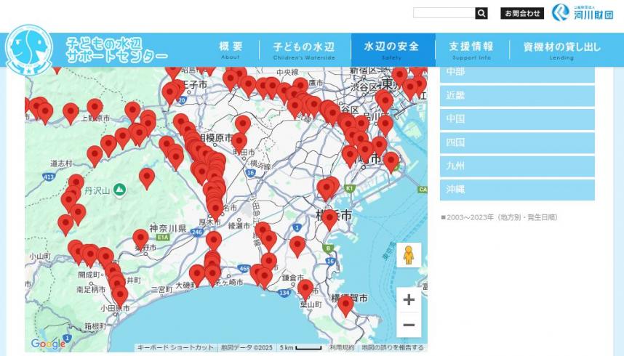Click the 子どもの水辺サポートセンター title text
This screenshot has width=624, height=356.
(116, 50)
